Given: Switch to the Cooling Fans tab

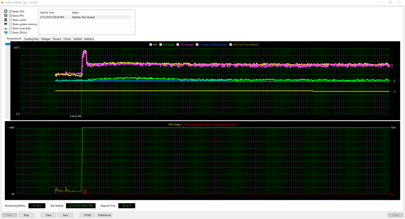Looking at the screenshot, I should click(x=31, y=39).
